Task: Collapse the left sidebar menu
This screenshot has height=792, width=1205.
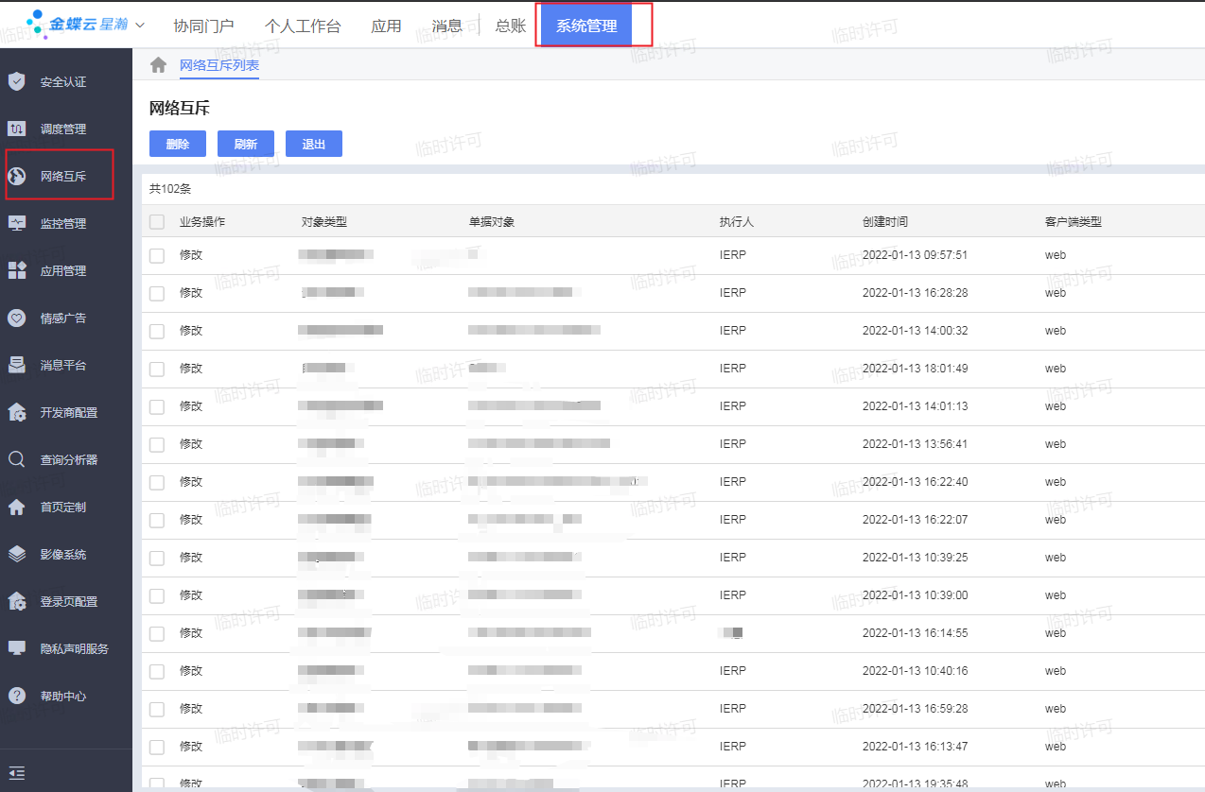Action: click(x=17, y=773)
